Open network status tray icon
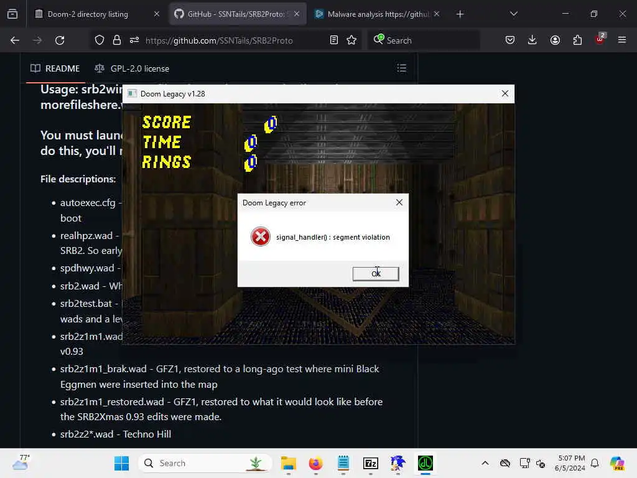Viewport: 637px width, 478px height. pos(524,463)
